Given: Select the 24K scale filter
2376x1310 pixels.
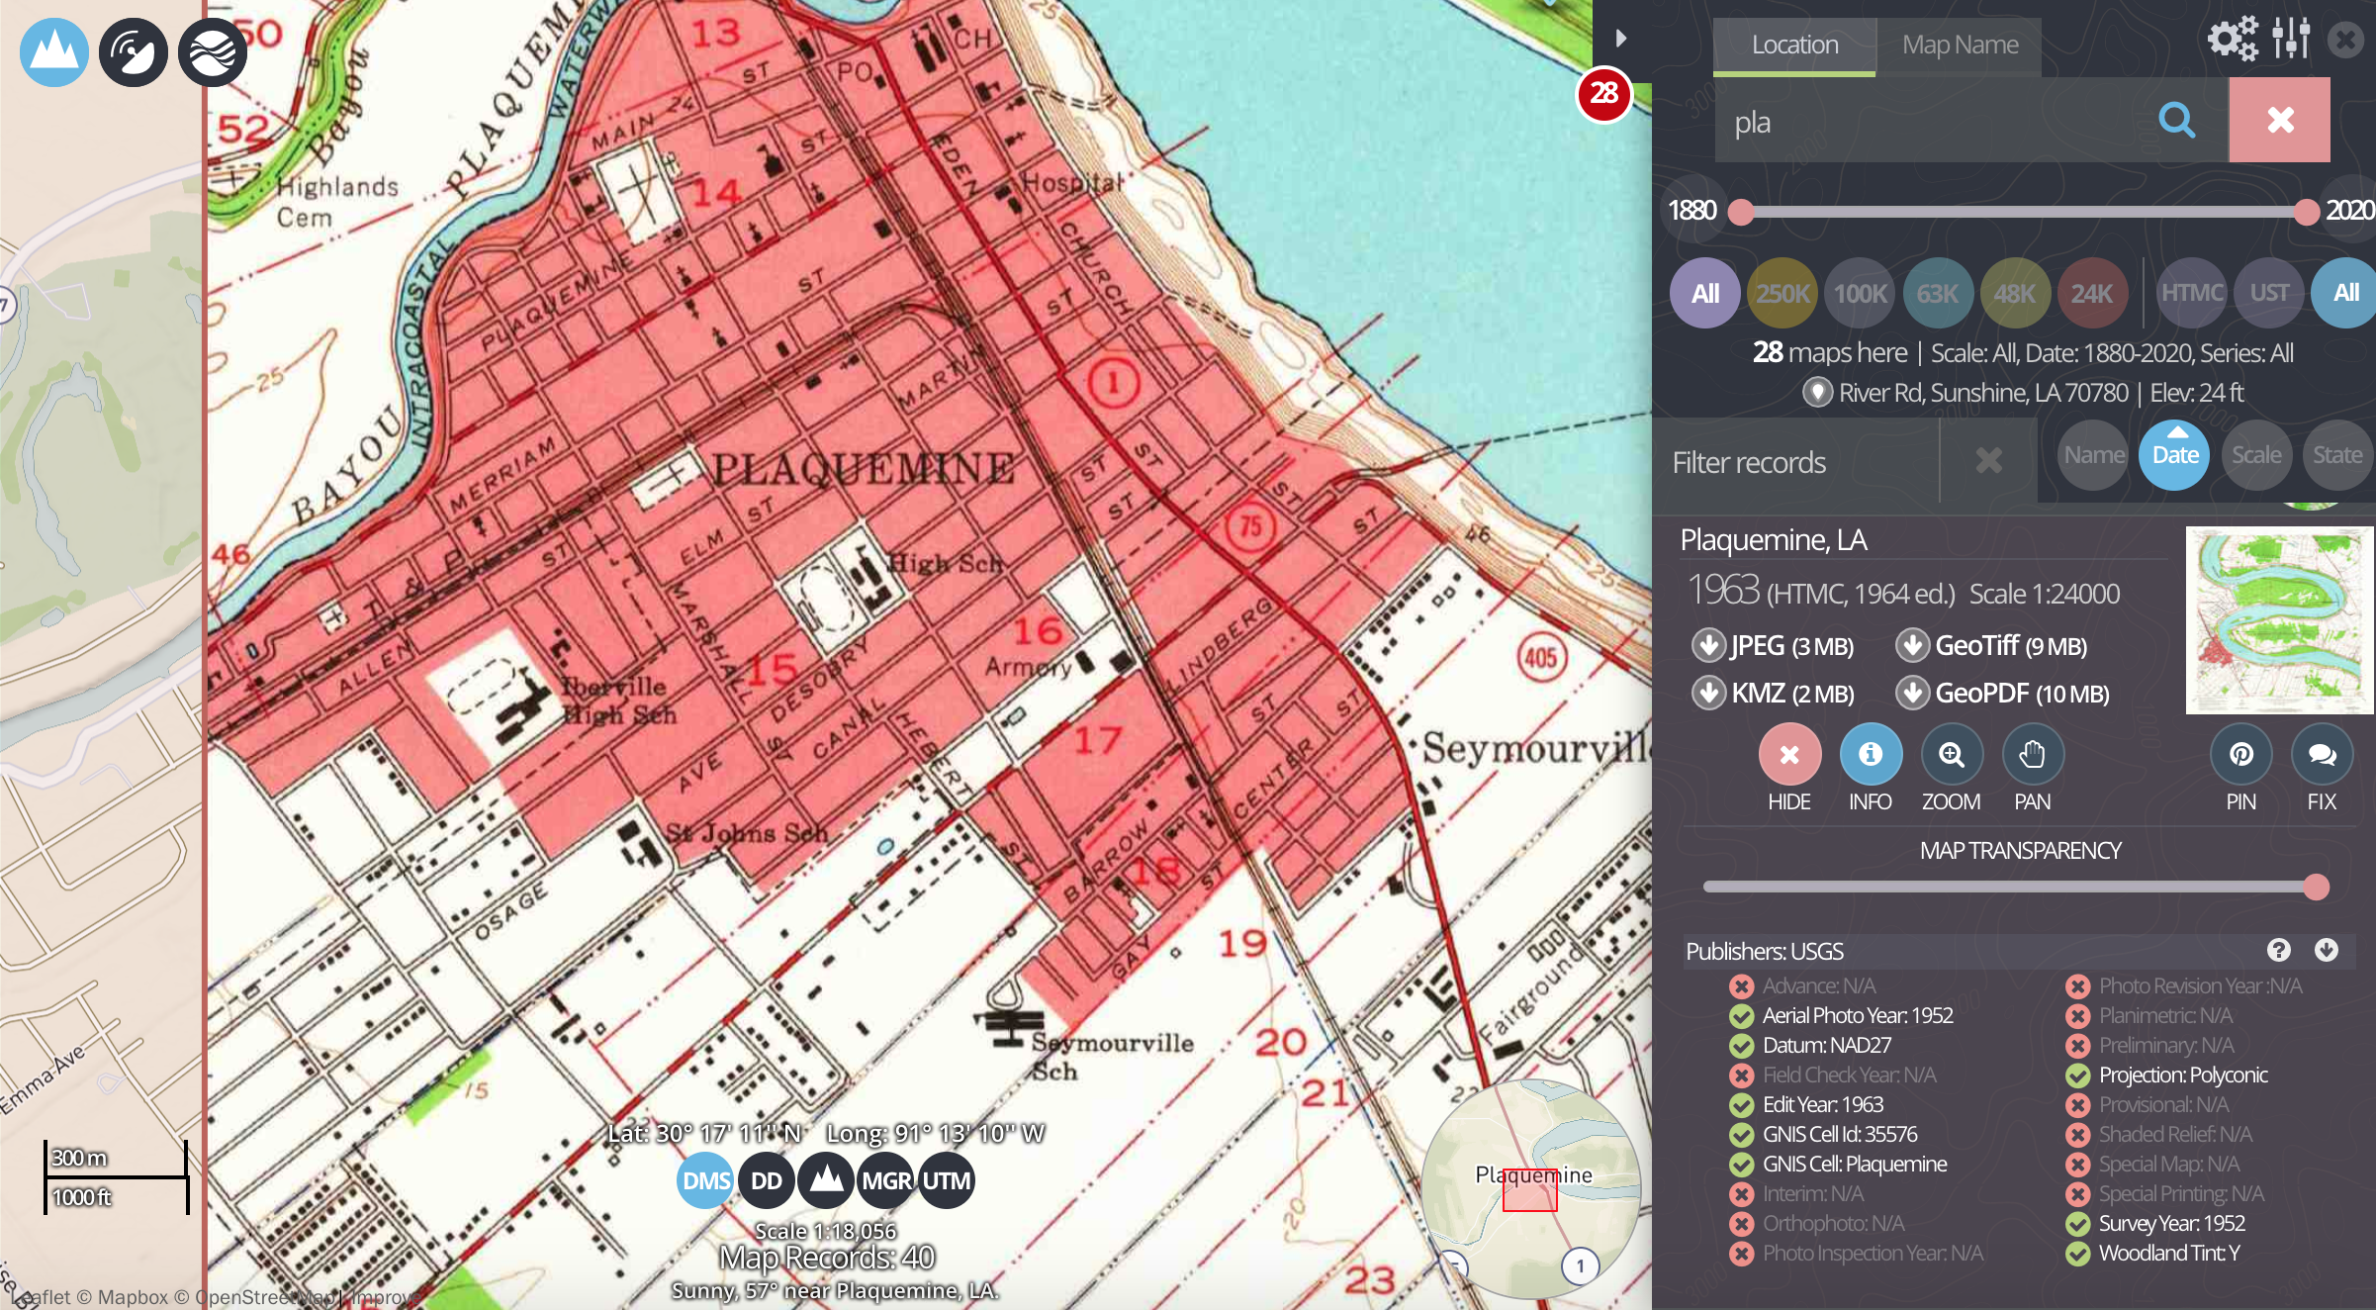Looking at the screenshot, I should 2091,294.
